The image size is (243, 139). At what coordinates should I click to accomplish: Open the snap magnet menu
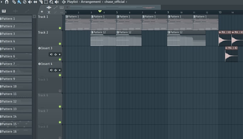pos(7,2)
